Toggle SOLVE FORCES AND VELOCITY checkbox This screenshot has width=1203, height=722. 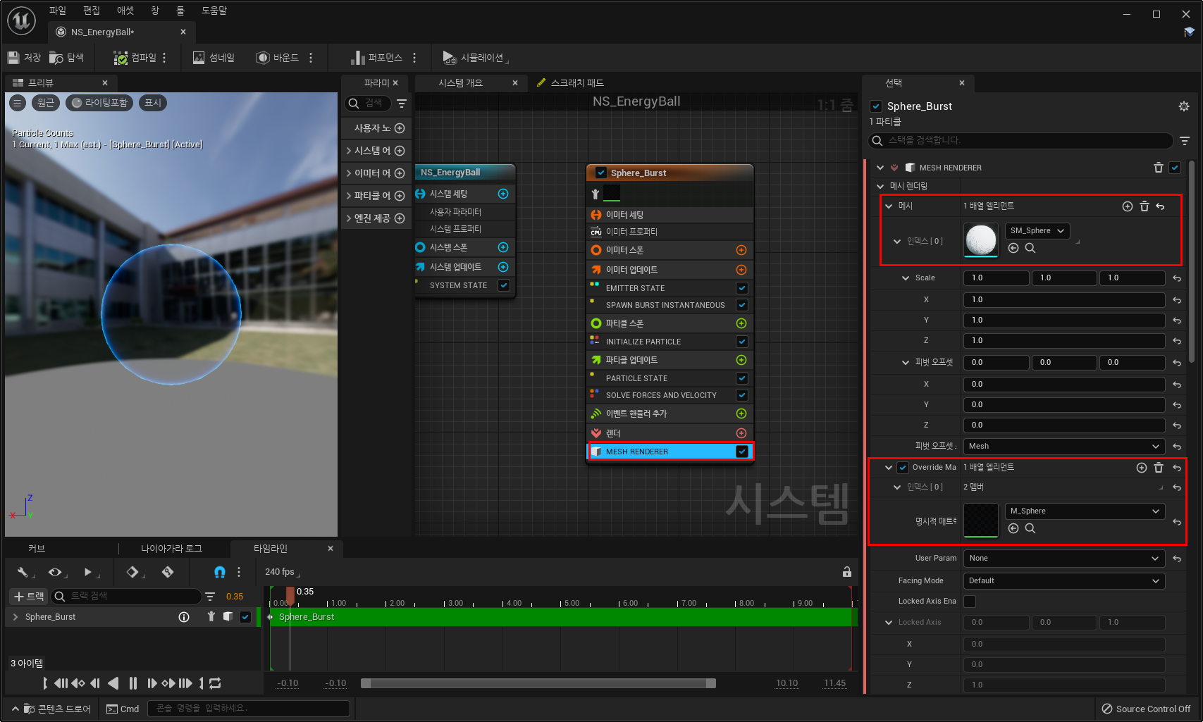pyautogui.click(x=742, y=395)
